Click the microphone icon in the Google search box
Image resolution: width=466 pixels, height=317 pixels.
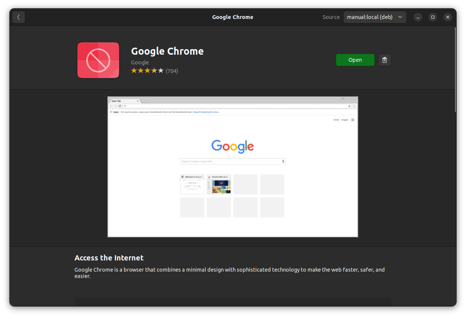coord(283,161)
